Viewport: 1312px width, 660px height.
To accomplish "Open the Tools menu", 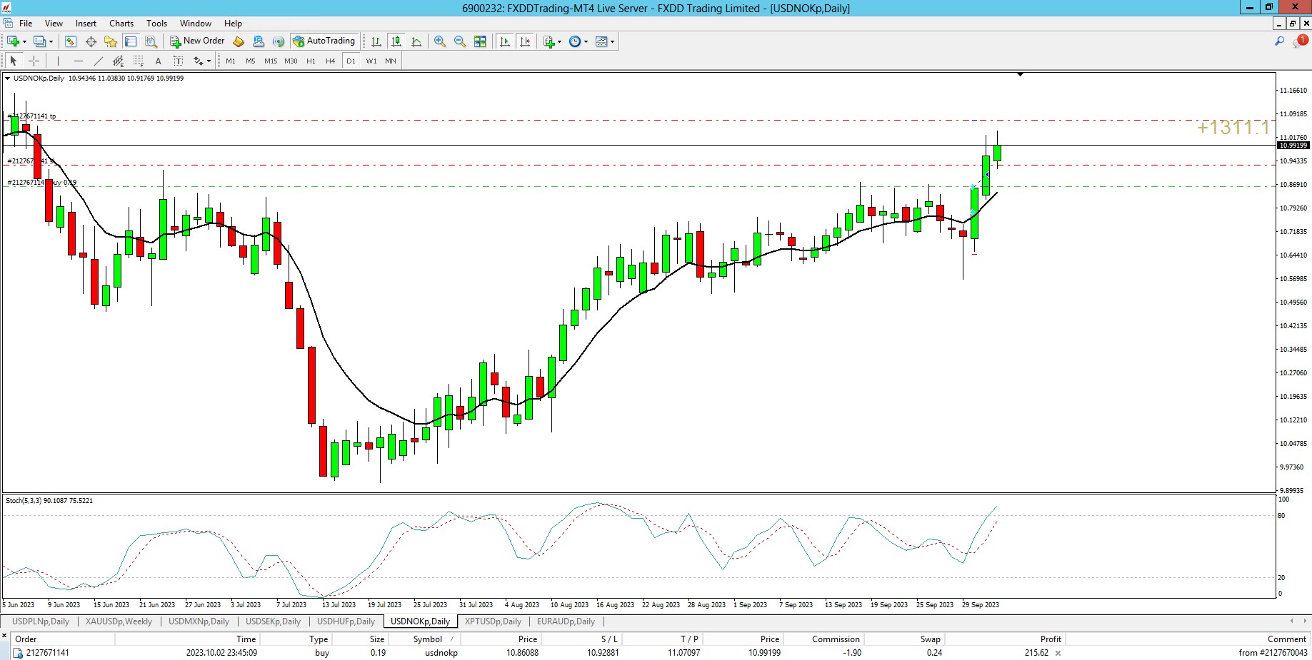I will 156,23.
